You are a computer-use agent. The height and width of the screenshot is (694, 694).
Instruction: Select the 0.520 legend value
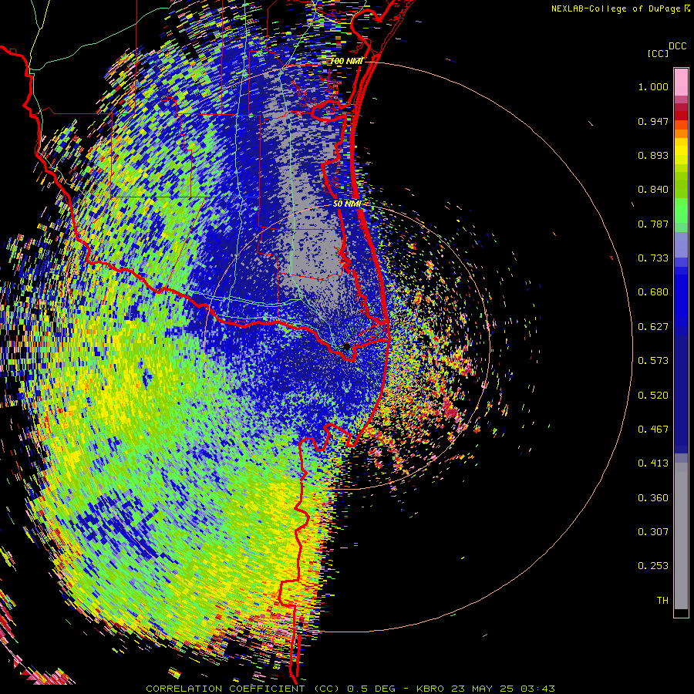click(653, 396)
